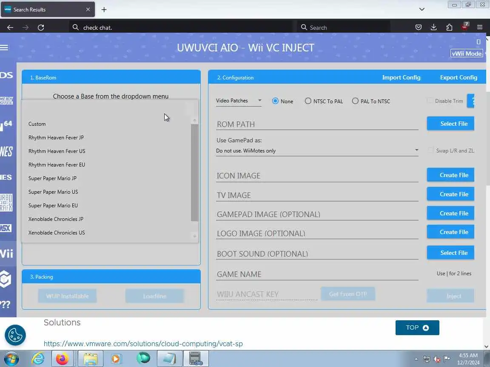
Task: Switch to the Search Results browser tab
Action: [x=48, y=10]
